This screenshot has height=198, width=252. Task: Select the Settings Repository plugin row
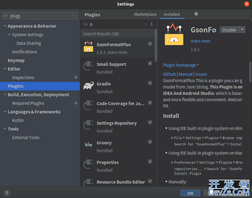click(118, 127)
